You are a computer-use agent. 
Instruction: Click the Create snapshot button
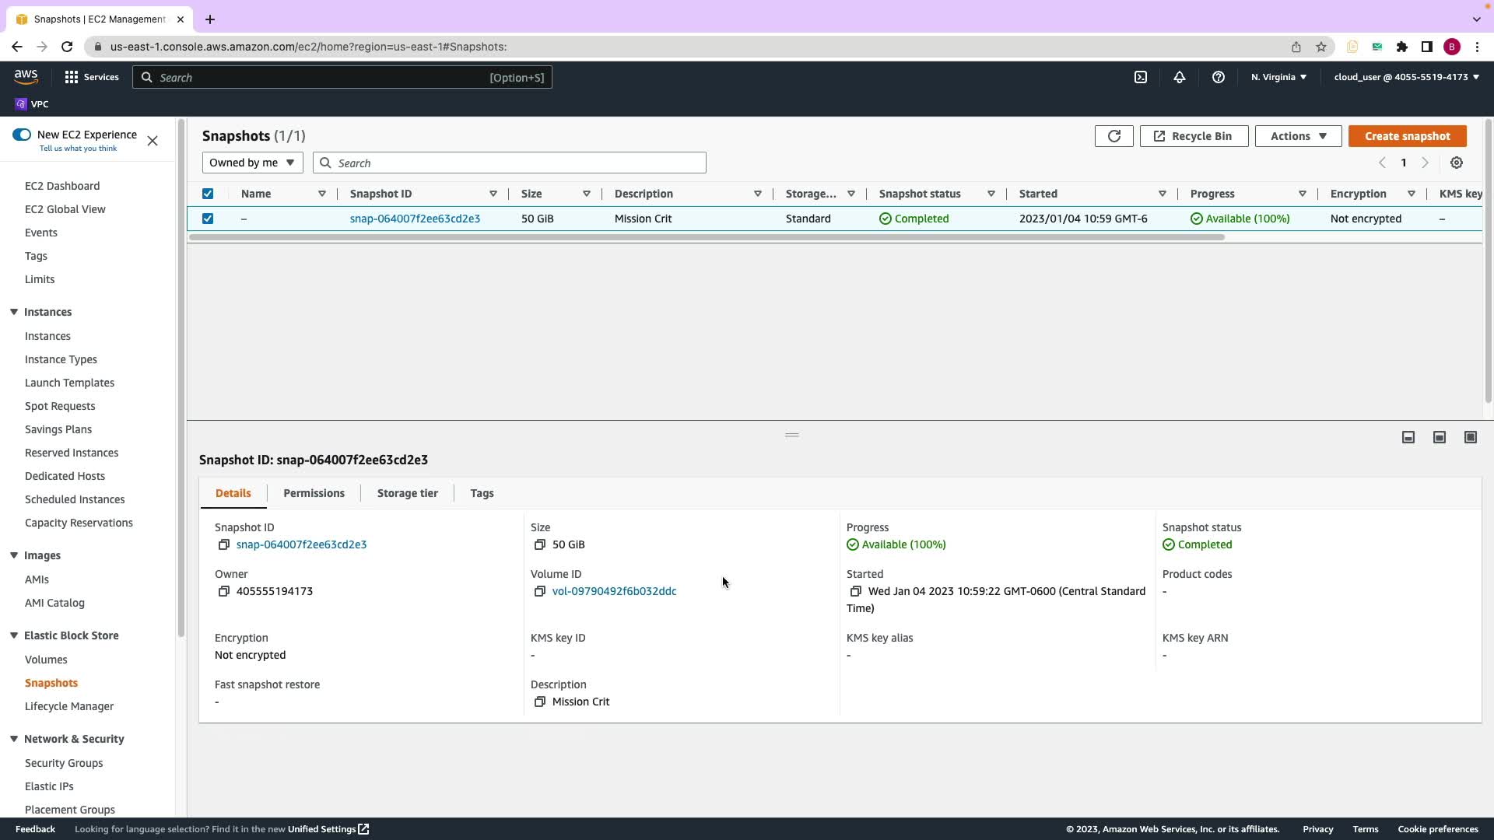[x=1407, y=136]
